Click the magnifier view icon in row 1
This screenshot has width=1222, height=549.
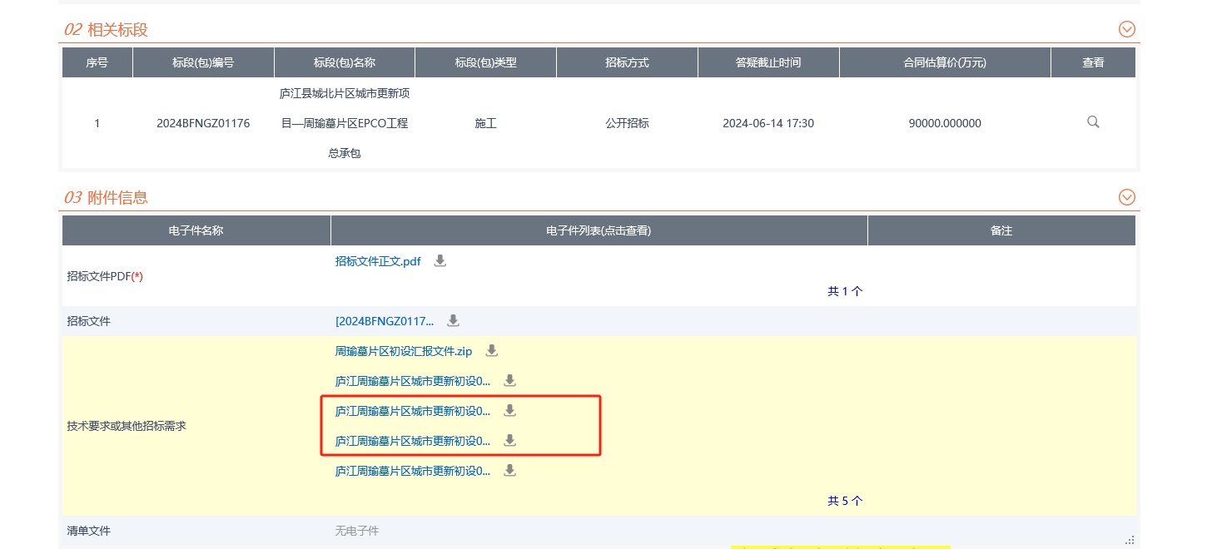1093,122
